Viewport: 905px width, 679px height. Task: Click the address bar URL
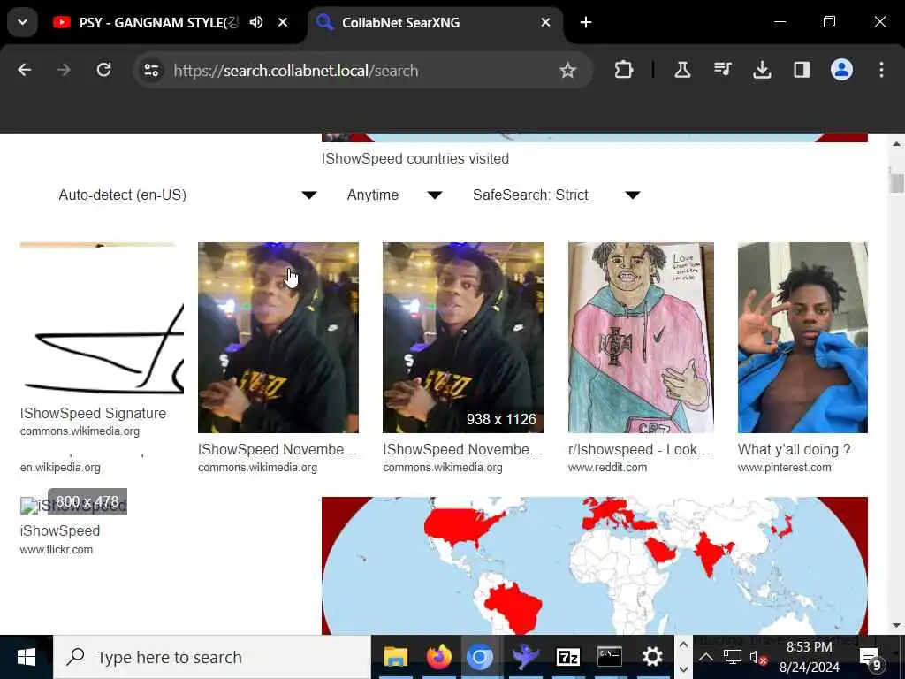(x=295, y=71)
